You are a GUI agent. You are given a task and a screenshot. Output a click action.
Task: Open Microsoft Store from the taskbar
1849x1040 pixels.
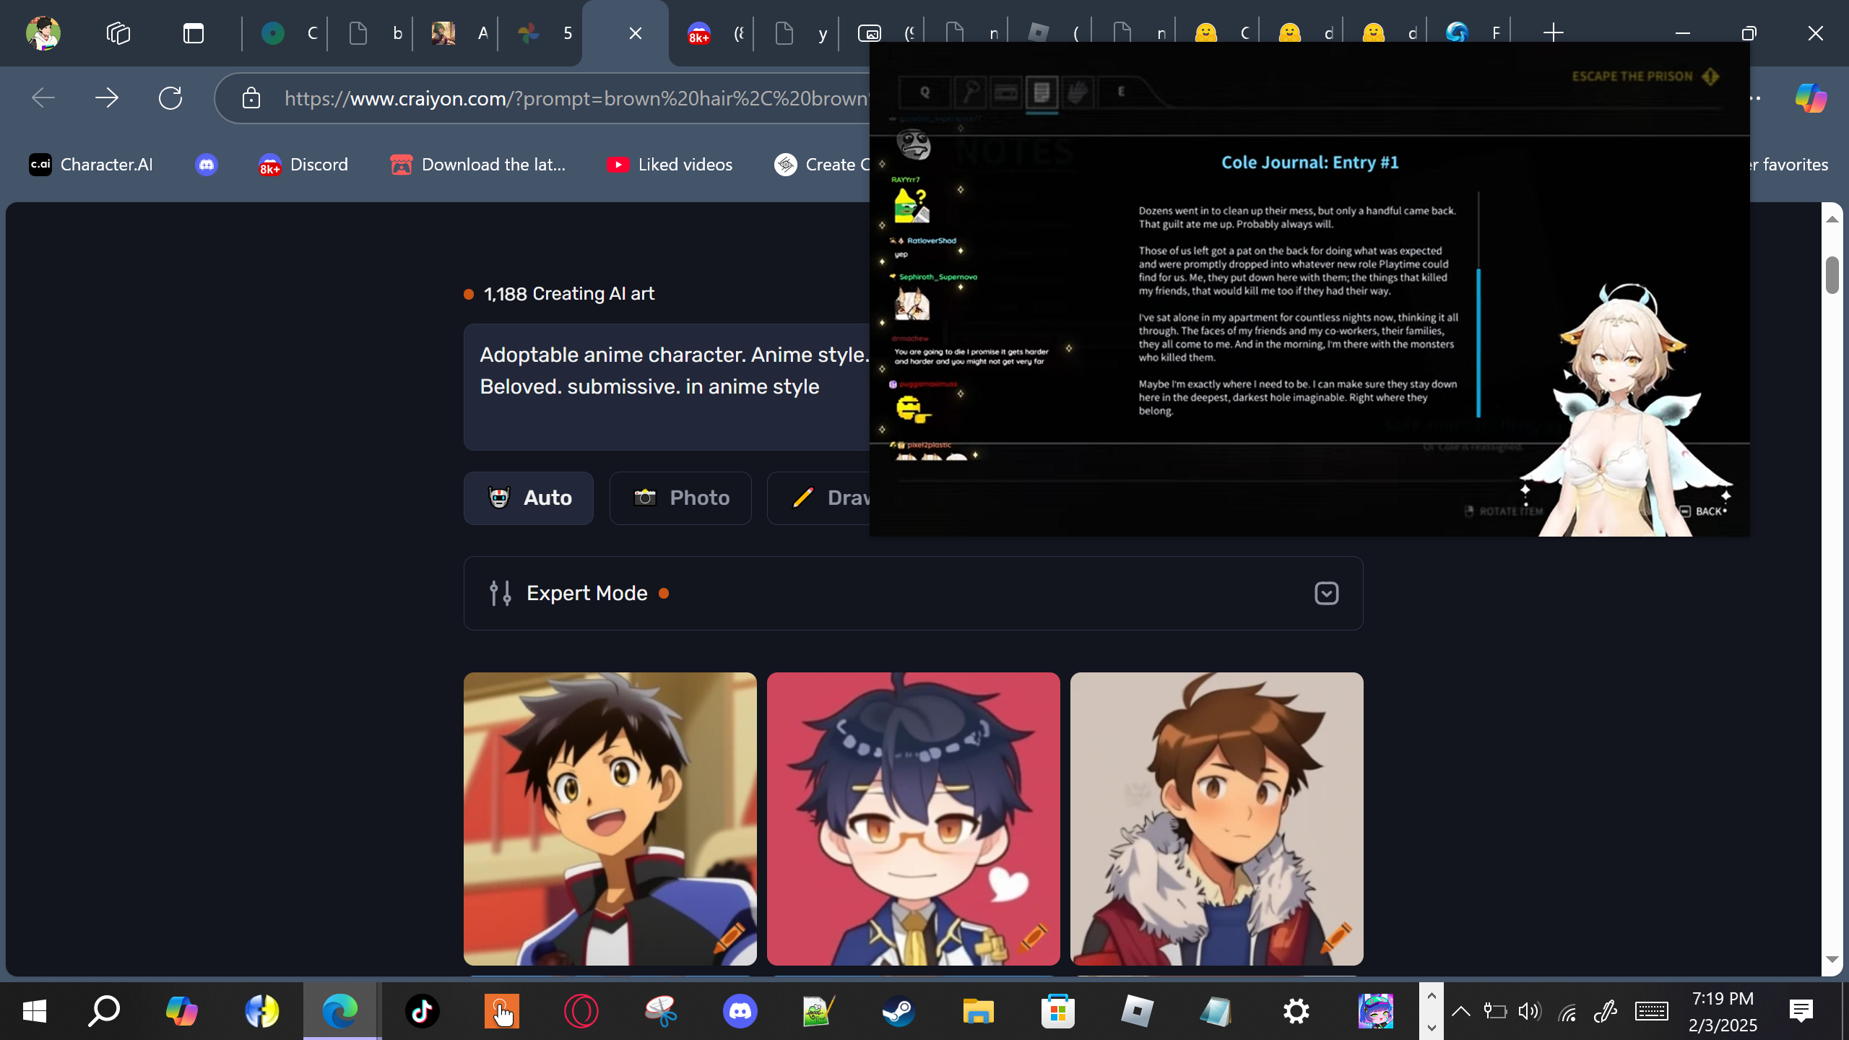(1058, 1011)
